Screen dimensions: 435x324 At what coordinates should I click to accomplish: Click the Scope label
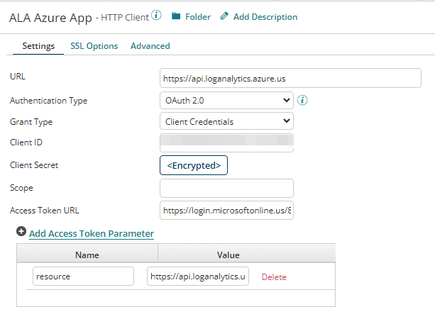click(21, 188)
